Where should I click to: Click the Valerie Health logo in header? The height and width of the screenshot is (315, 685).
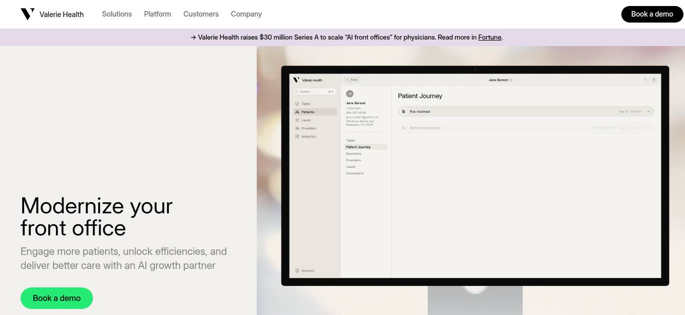(x=52, y=14)
